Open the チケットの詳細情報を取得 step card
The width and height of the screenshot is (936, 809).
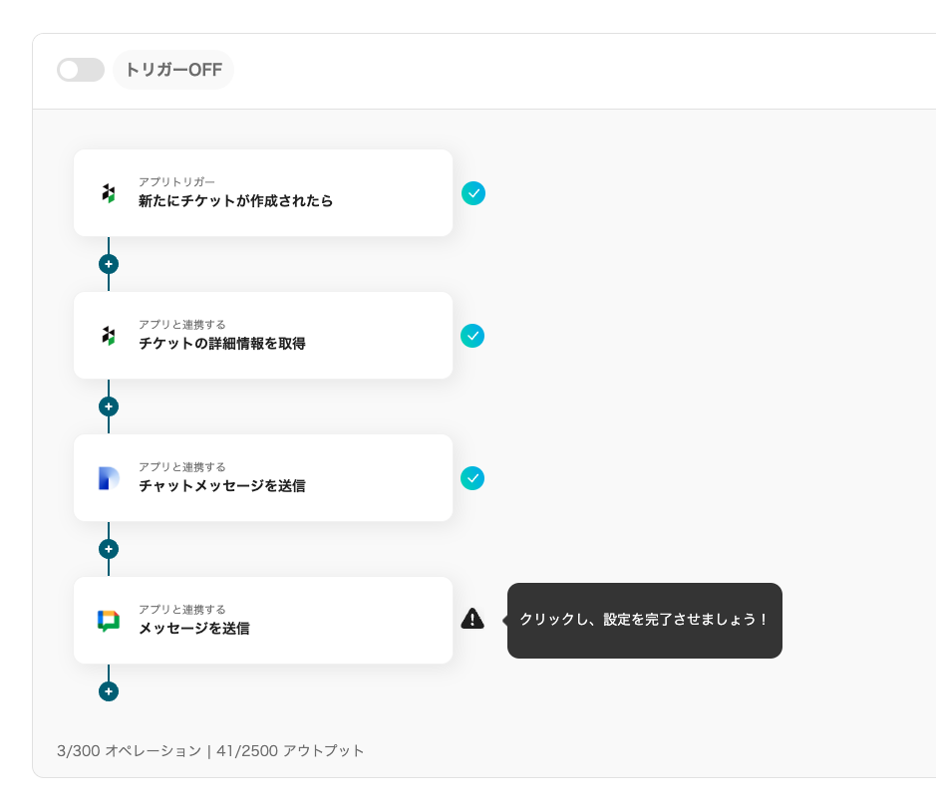[x=262, y=336]
